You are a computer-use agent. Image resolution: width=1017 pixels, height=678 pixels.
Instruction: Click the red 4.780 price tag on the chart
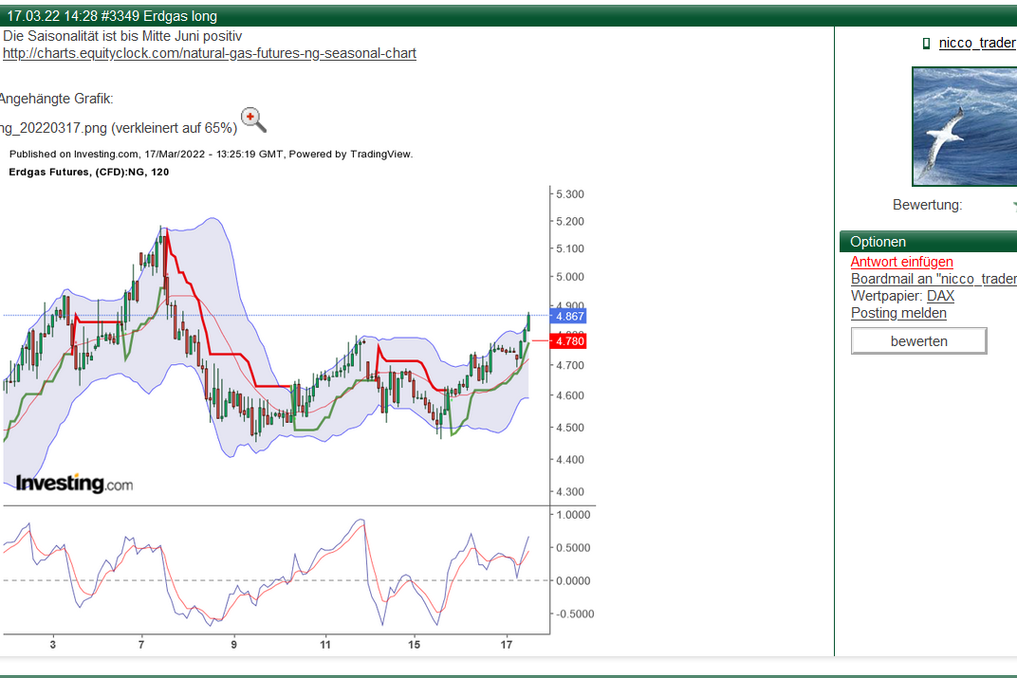coord(567,339)
